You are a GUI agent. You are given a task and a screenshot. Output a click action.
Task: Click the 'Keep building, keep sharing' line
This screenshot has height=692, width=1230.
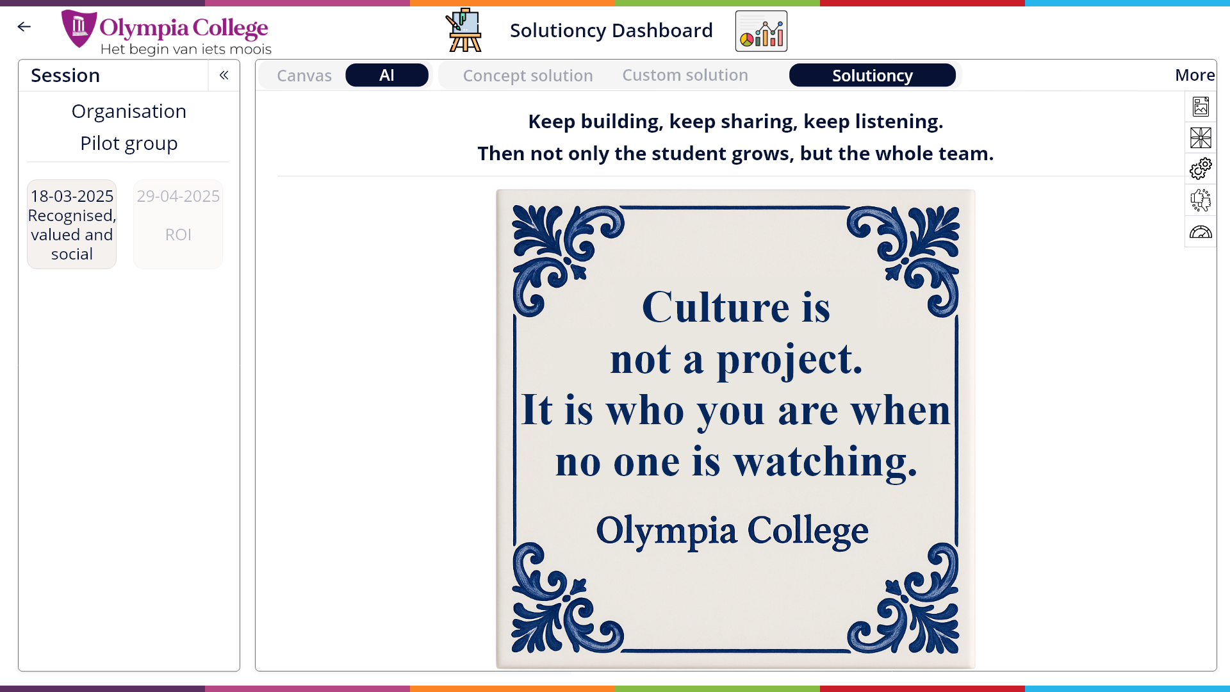735,121
